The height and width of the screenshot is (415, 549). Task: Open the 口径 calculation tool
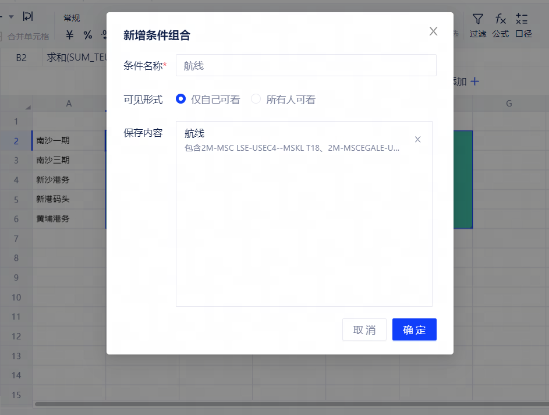523,26
